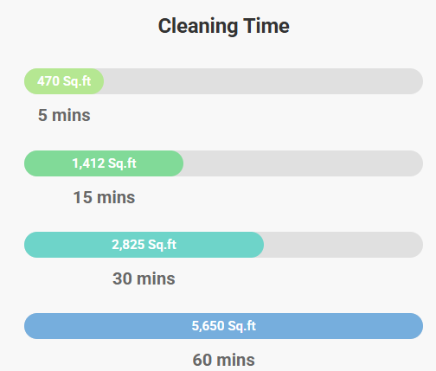Image resolution: width=436 pixels, height=371 pixels.
Task: Select the 2,825 Sq.ft teal bar
Action: click(144, 245)
